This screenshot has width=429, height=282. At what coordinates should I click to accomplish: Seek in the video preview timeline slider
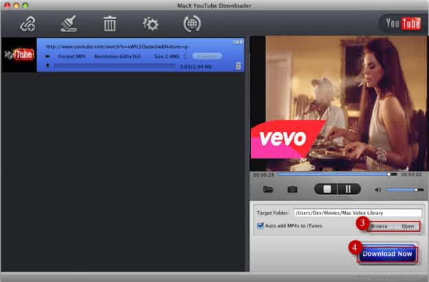click(x=338, y=174)
